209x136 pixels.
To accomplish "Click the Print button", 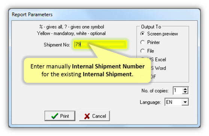I will point(60,116).
